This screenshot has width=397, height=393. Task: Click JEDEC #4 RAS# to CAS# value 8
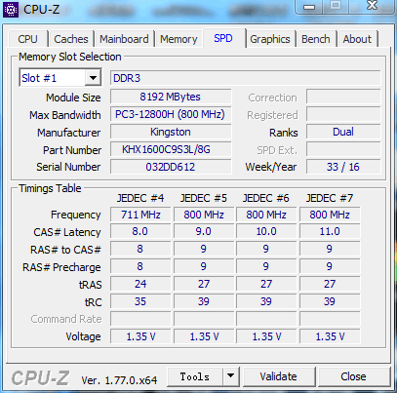140,250
